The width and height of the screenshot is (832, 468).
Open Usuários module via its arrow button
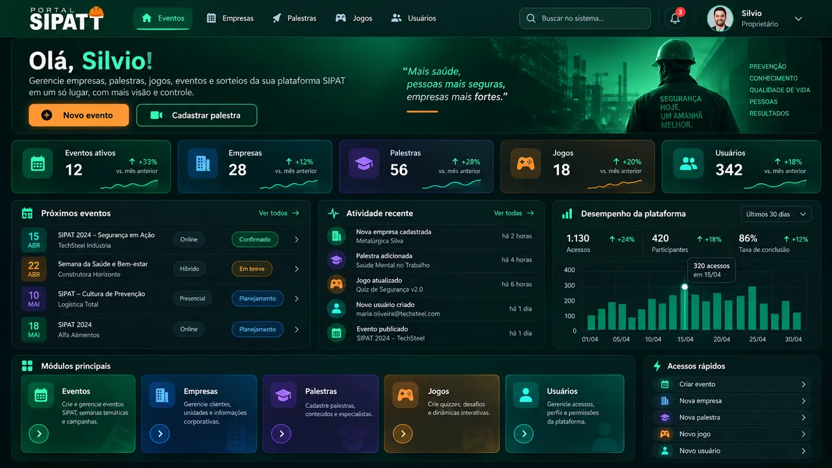(524, 434)
